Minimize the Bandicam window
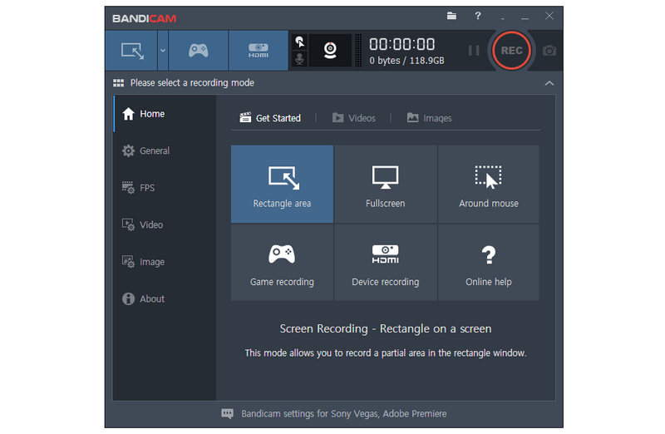Screen dimensions: 665x434 (525, 18)
